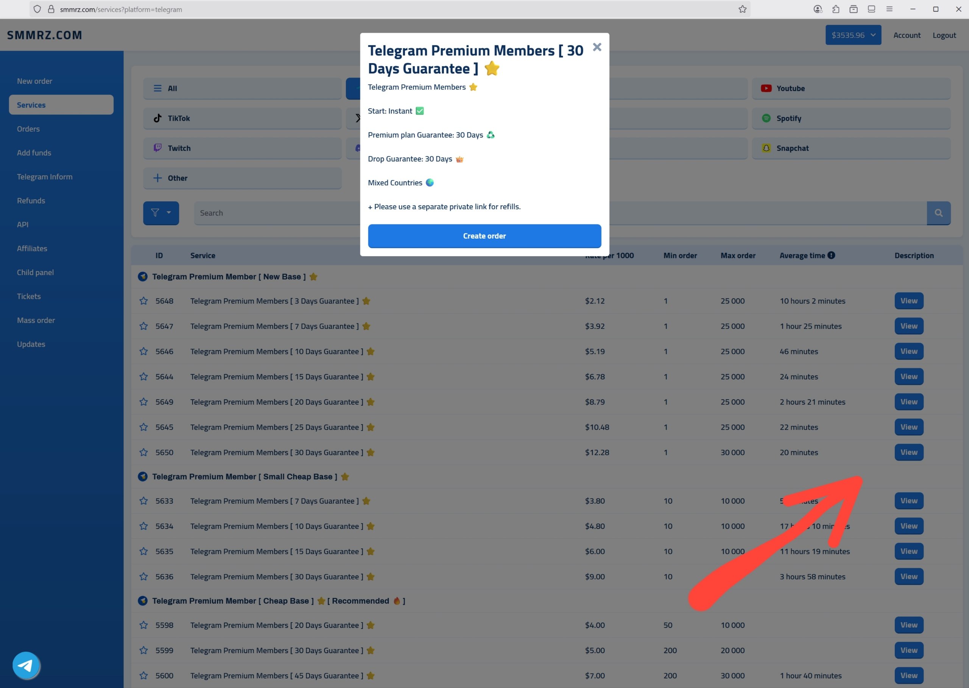Screen dimensions: 969x688
Task: Open the filter funnel dropdown
Action: (160, 213)
